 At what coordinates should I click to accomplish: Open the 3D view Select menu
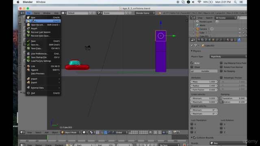(38, 133)
